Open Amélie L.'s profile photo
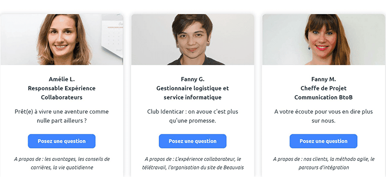This screenshot has height=185, width=386. pos(62,40)
